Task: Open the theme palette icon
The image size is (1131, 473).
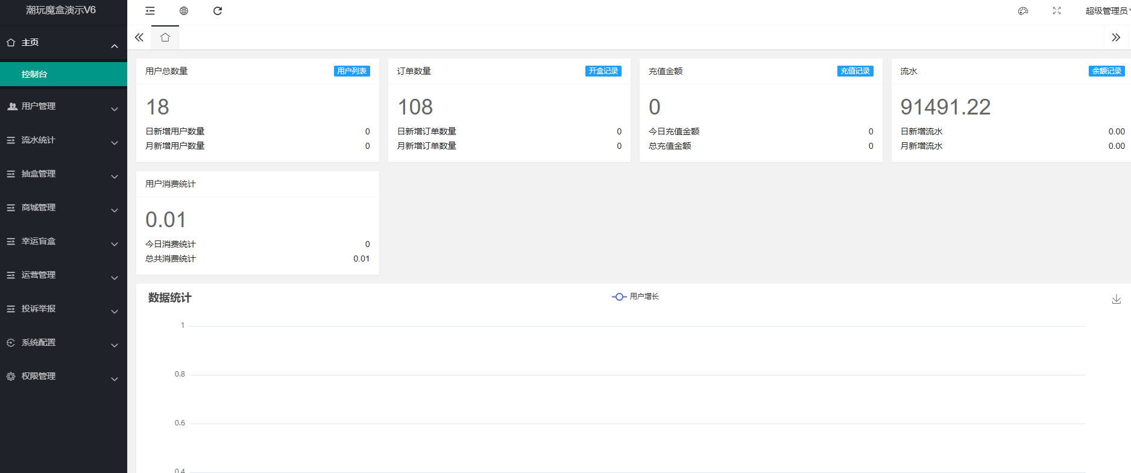Action: click(1023, 11)
